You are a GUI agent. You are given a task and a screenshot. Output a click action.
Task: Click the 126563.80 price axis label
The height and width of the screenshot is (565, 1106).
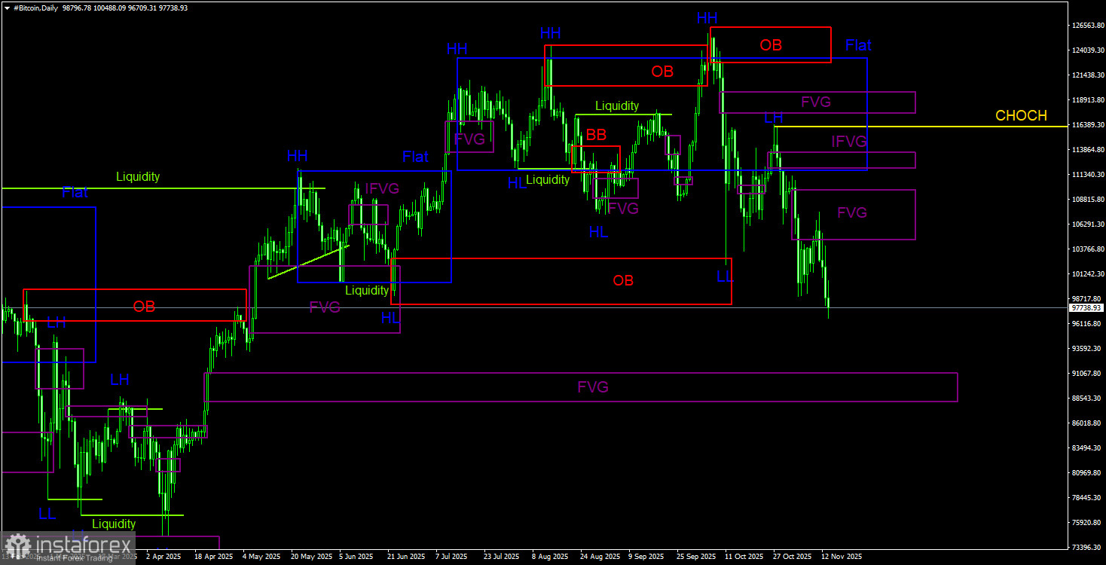[1086, 26]
